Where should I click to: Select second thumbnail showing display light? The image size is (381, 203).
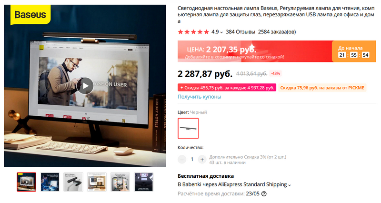[50, 182]
